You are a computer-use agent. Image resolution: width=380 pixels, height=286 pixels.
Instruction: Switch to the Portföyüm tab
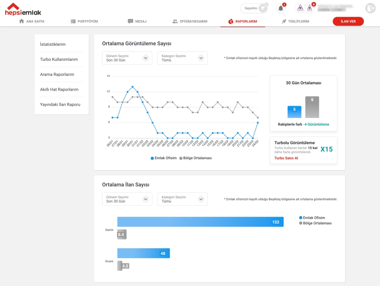84,21
